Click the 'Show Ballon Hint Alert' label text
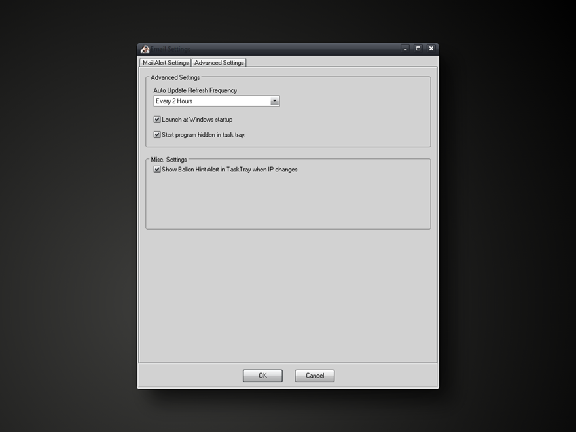 pyautogui.click(x=230, y=170)
